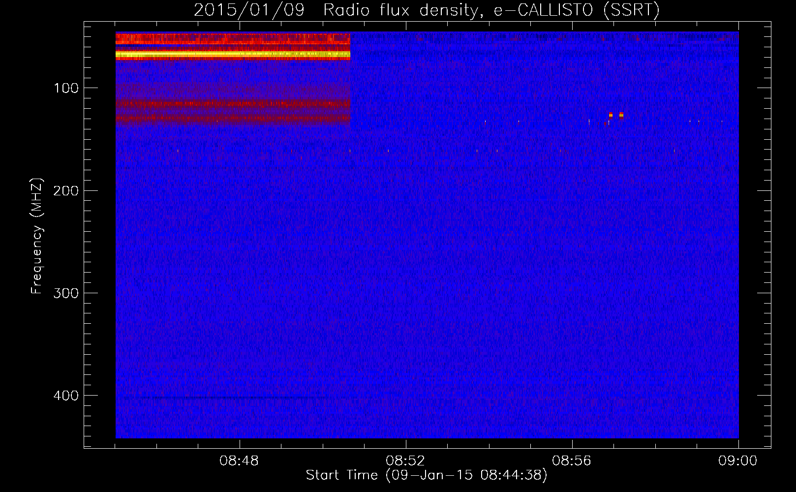796x492 pixels.
Task: Click the 08:52 time tick label
Action: point(406,461)
